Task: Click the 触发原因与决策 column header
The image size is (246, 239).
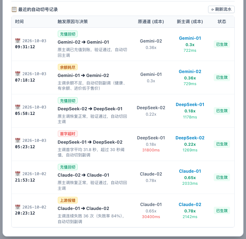Action: [73, 22]
